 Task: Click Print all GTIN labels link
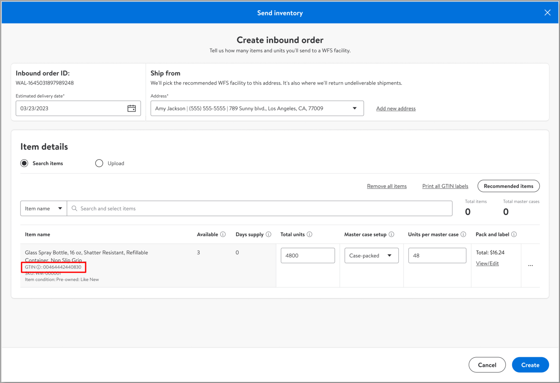point(445,186)
